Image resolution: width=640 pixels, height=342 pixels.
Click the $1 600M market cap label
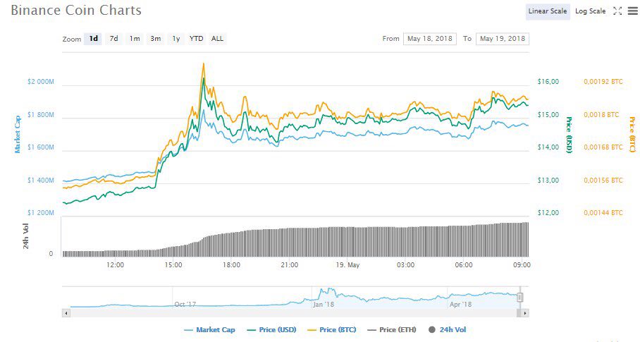[41, 147]
